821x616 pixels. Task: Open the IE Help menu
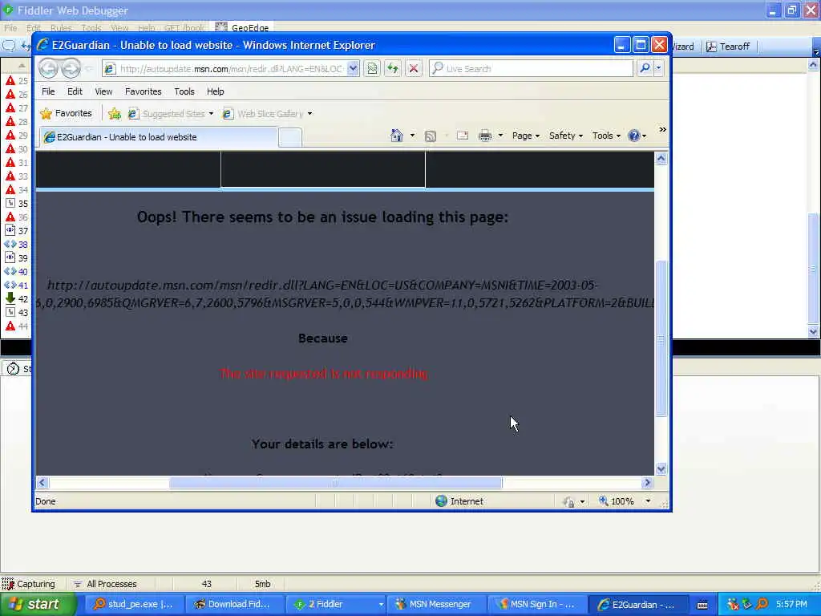coord(215,91)
